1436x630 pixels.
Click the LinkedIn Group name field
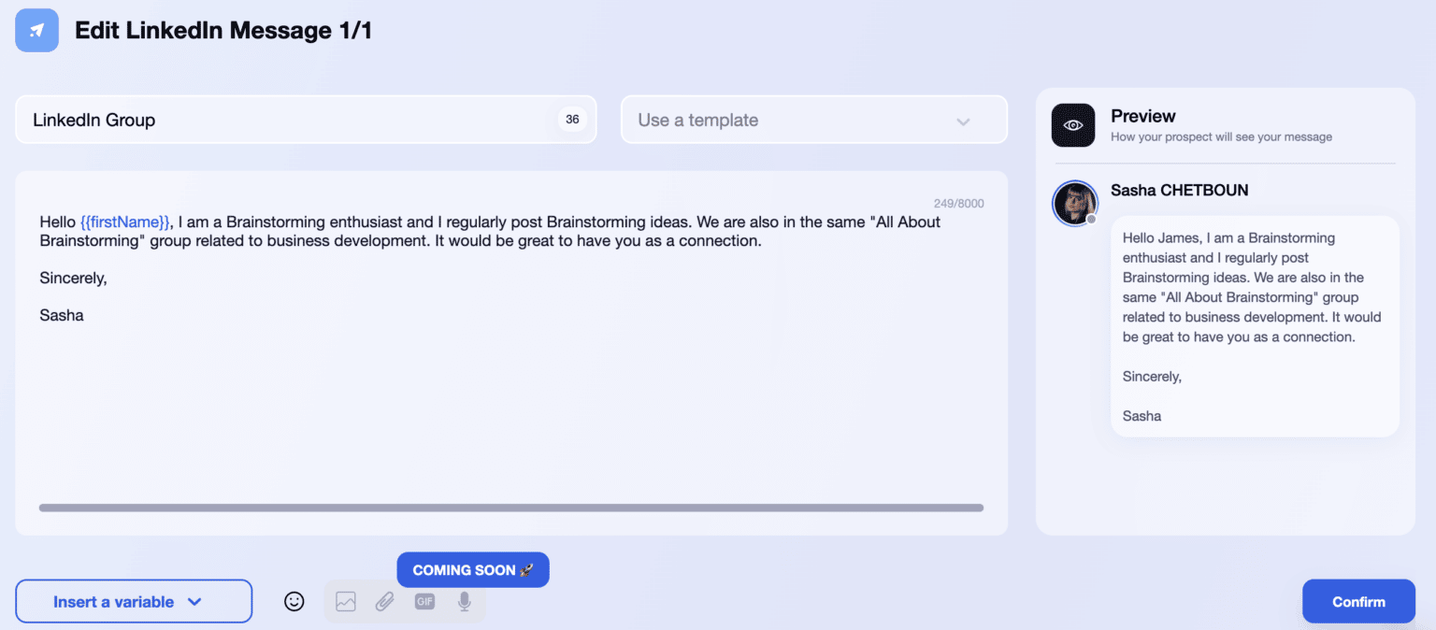(x=306, y=120)
